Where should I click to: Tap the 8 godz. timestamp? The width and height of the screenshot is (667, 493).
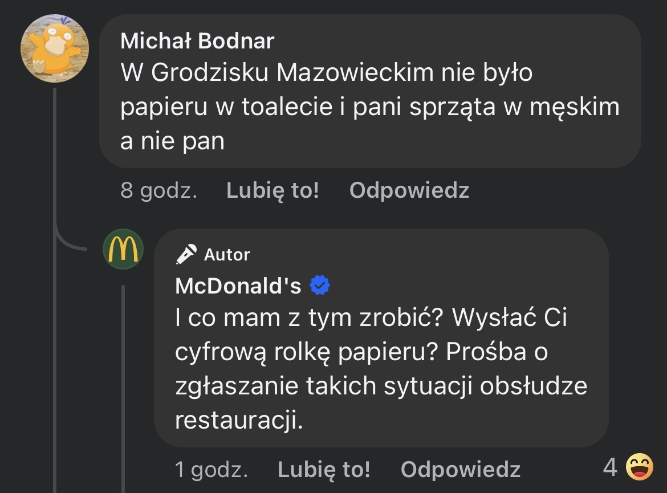pyautogui.click(x=158, y=190)
